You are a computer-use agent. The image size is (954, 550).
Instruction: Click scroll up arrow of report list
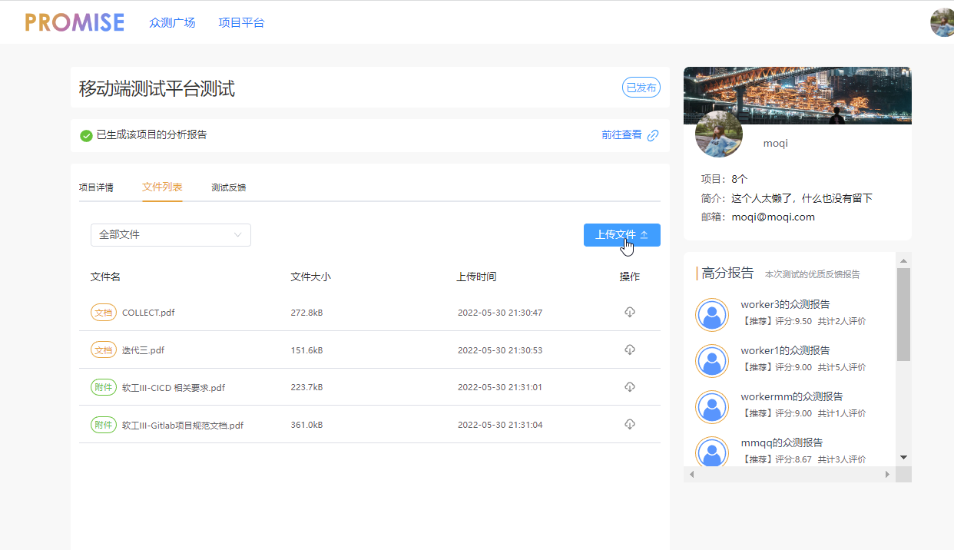coord(903,260)
